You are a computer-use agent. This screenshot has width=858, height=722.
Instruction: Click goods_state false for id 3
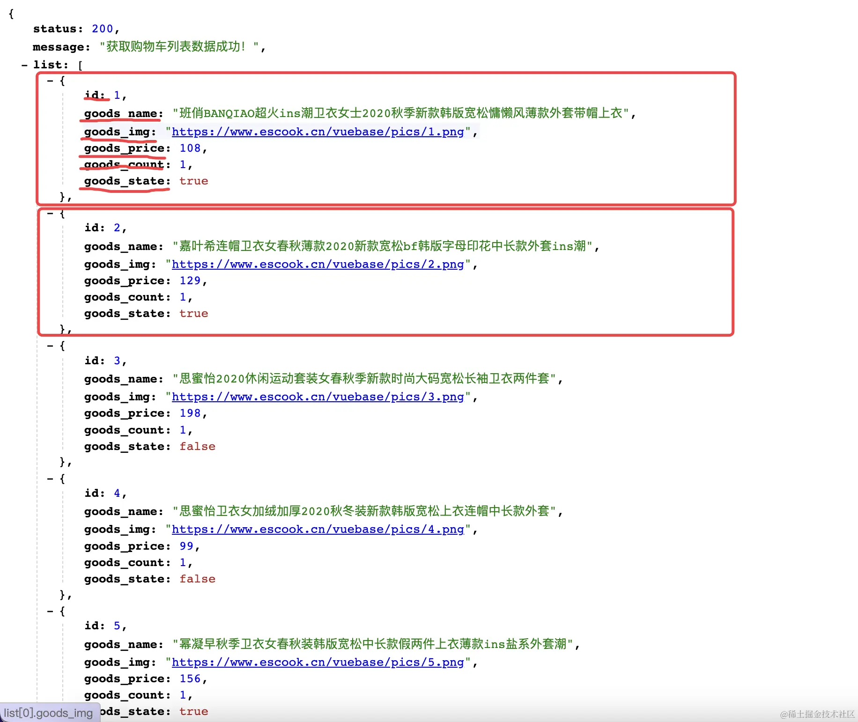197,447
